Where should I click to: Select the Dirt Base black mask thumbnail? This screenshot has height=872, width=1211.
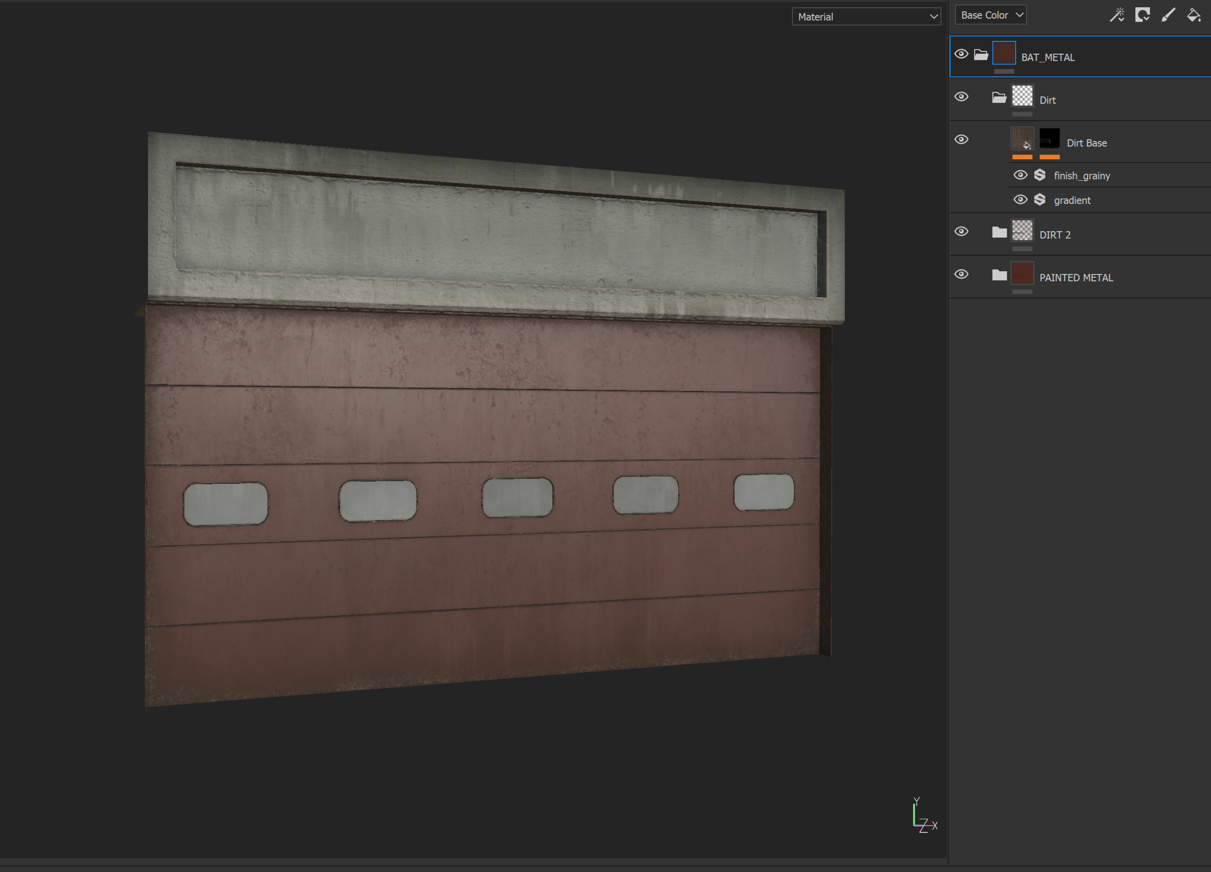point(1049,139)
